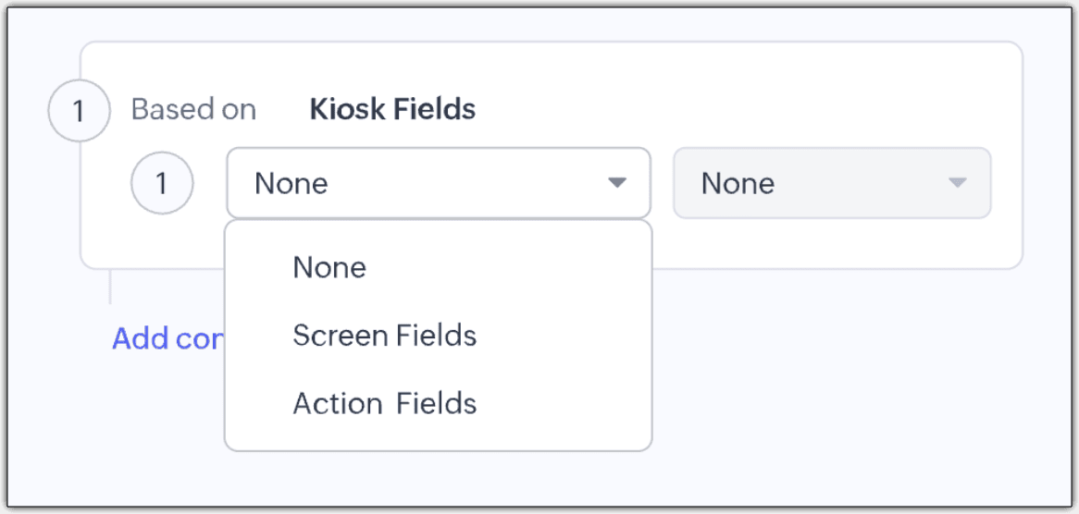Click the word Fields in Action Fields option
Viewport: 1079px width, 514px height.
pyautogui.click(x=436, y=404)
